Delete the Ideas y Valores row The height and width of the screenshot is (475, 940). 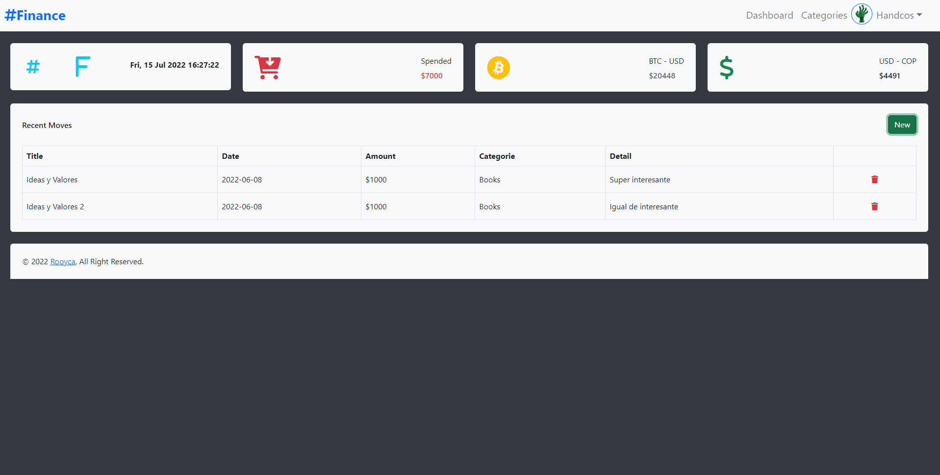[x=874, y=179]
